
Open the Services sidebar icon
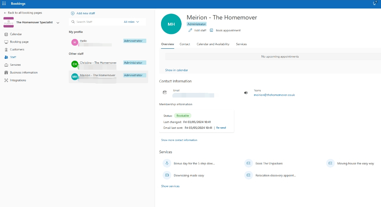pos(6,65)
